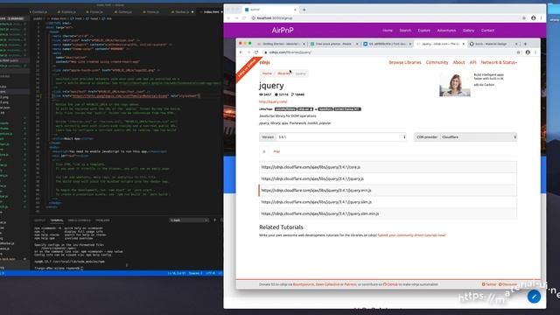Image resolution: width=560 pixels, height=315 pixels.
Task: Open the http://jquery.com/ homepage link
Action: click(273, 101)
